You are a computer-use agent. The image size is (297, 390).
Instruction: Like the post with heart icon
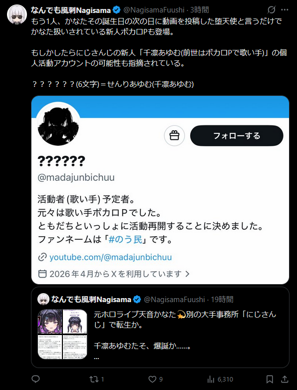click(x=152, y=379)
